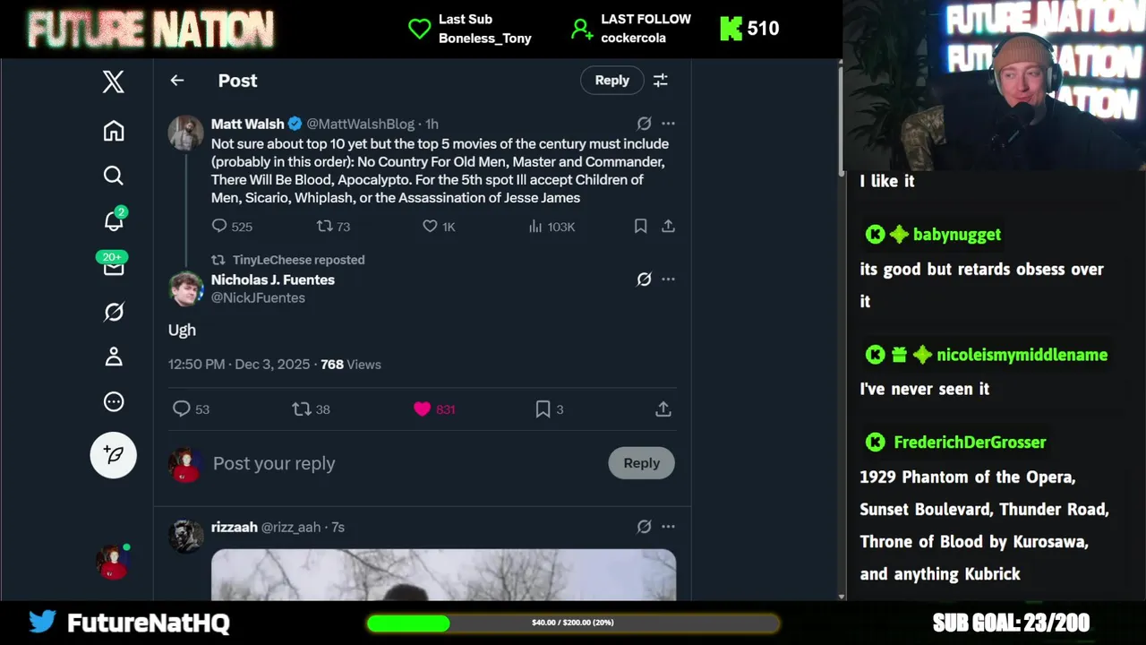Click Grok icon on Matt Walsh's post
1146x645 pixels.
pos(644,124)
